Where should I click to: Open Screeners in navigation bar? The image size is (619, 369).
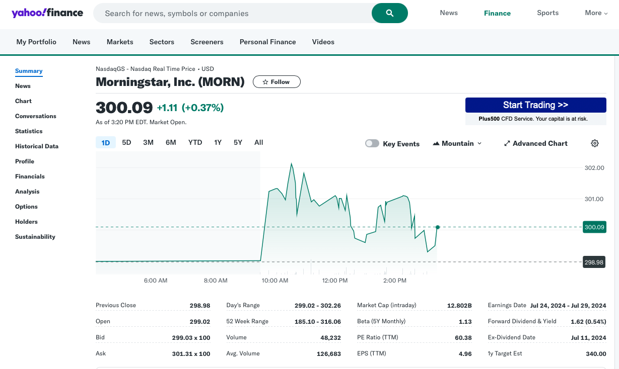coord(207,42)
